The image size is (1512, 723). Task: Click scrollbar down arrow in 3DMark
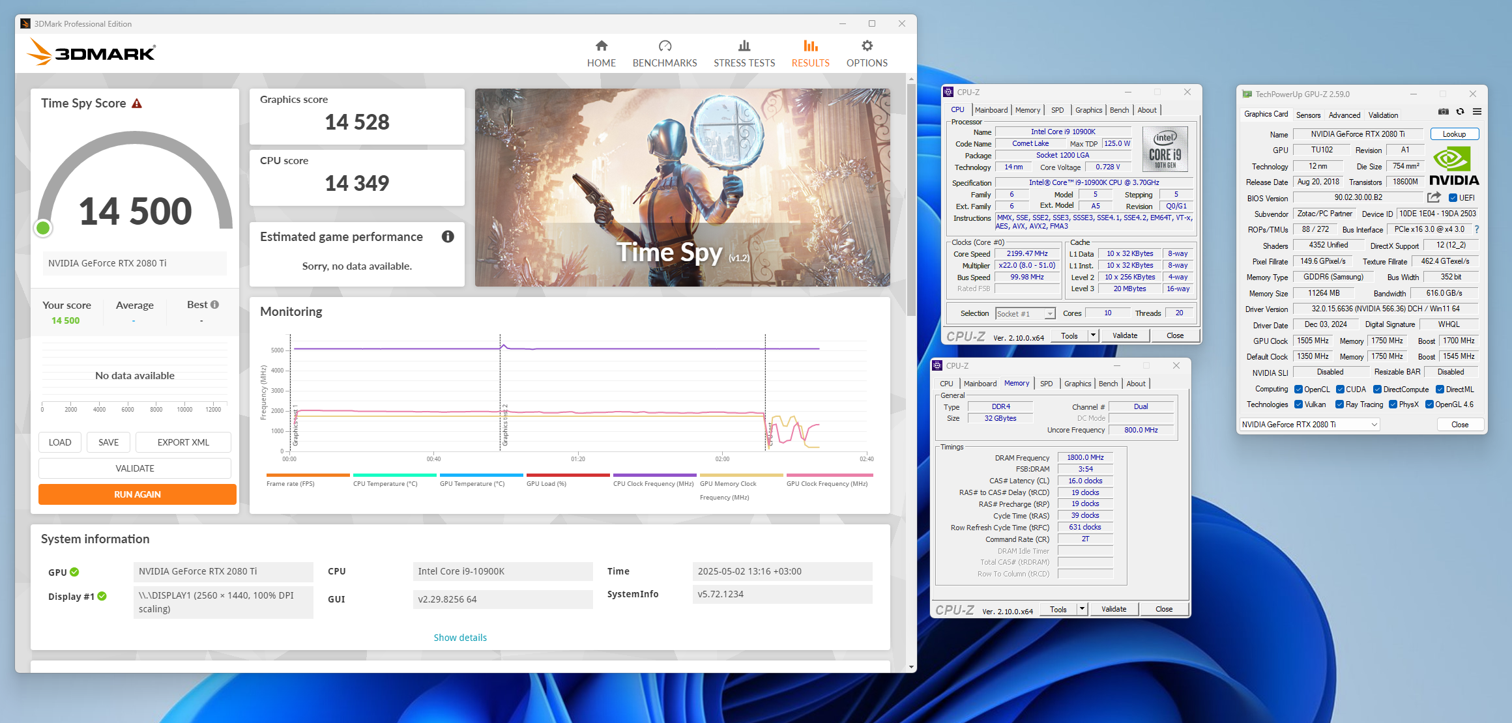[x=910, y=667]
